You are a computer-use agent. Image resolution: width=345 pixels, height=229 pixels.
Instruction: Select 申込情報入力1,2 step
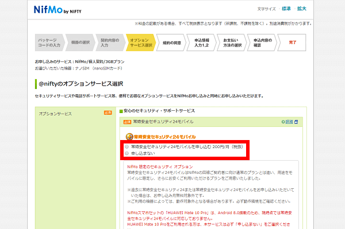click(202, 42)
